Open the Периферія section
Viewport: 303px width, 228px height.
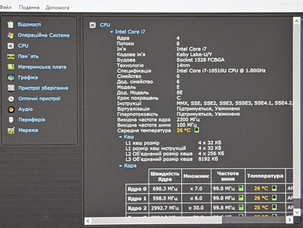32,120
